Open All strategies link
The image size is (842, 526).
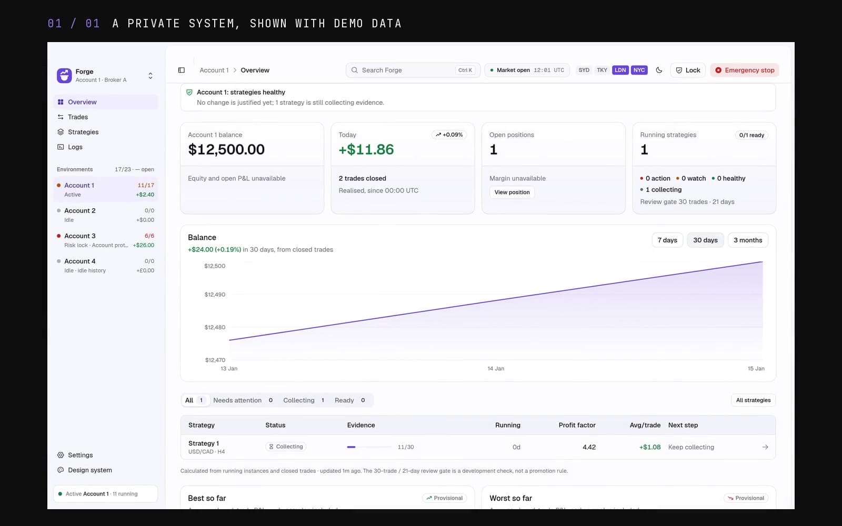753,400
